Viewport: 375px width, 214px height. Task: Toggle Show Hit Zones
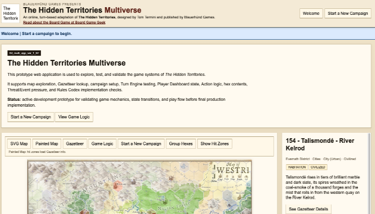pyautogui.click(x=215, y=143)
